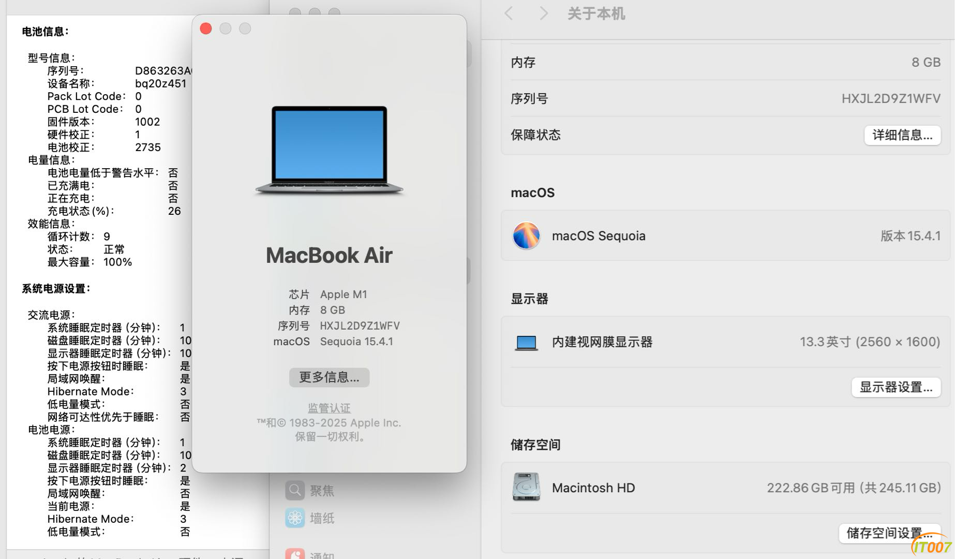955x559 pixels.
Task: Open the 聚焦 Spotlight sidebar item
Action: coord(309,490)
